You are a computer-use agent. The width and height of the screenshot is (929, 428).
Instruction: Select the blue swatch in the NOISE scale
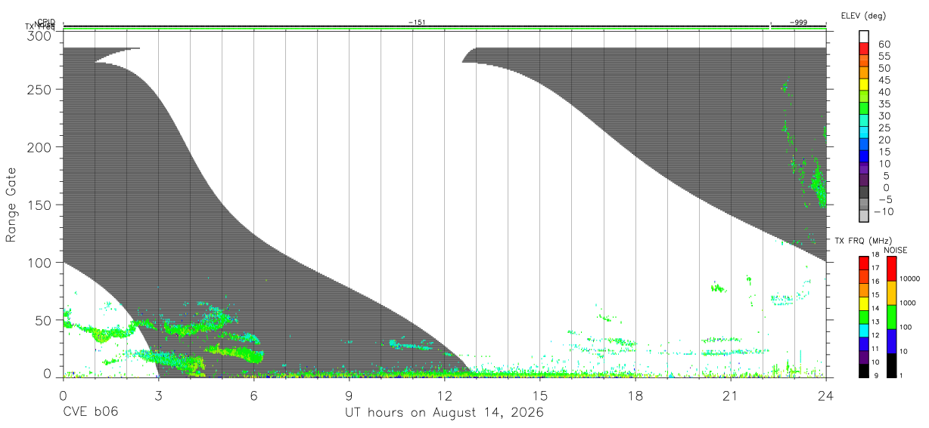891,341
